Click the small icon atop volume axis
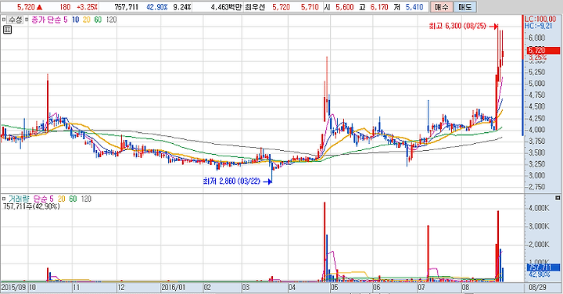 click(x=558, y=198)
